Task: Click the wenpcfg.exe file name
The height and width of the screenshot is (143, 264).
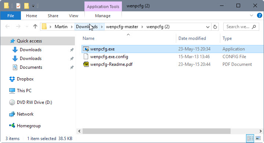Action: [102, 49]
